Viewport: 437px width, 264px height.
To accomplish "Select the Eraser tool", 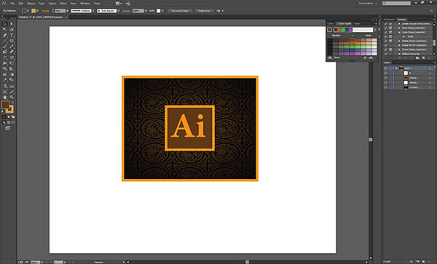I will [12, 52].
